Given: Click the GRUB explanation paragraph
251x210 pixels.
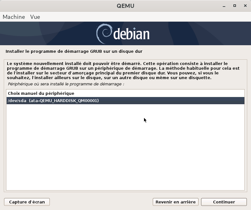Looking at the screenshot, I should (123, 71).
